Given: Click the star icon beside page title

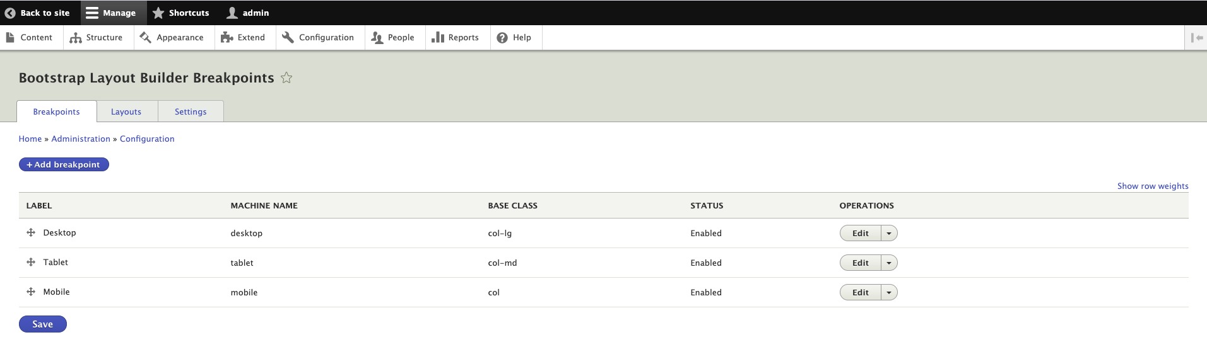Looking at the screenshot, I should coord(286,78).
